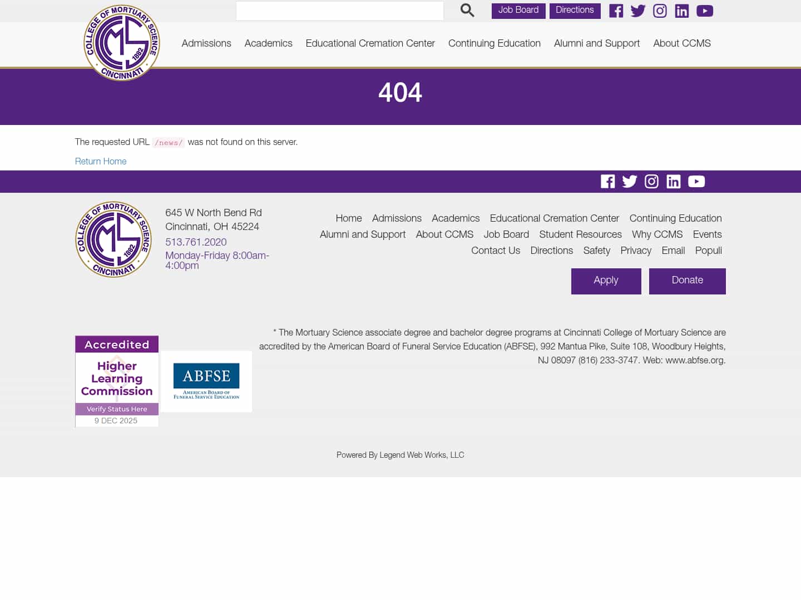Image resolution: width=801 pixels, height=600 pixels.
Task: Click inside the search text field
Action: pos(339,10)
